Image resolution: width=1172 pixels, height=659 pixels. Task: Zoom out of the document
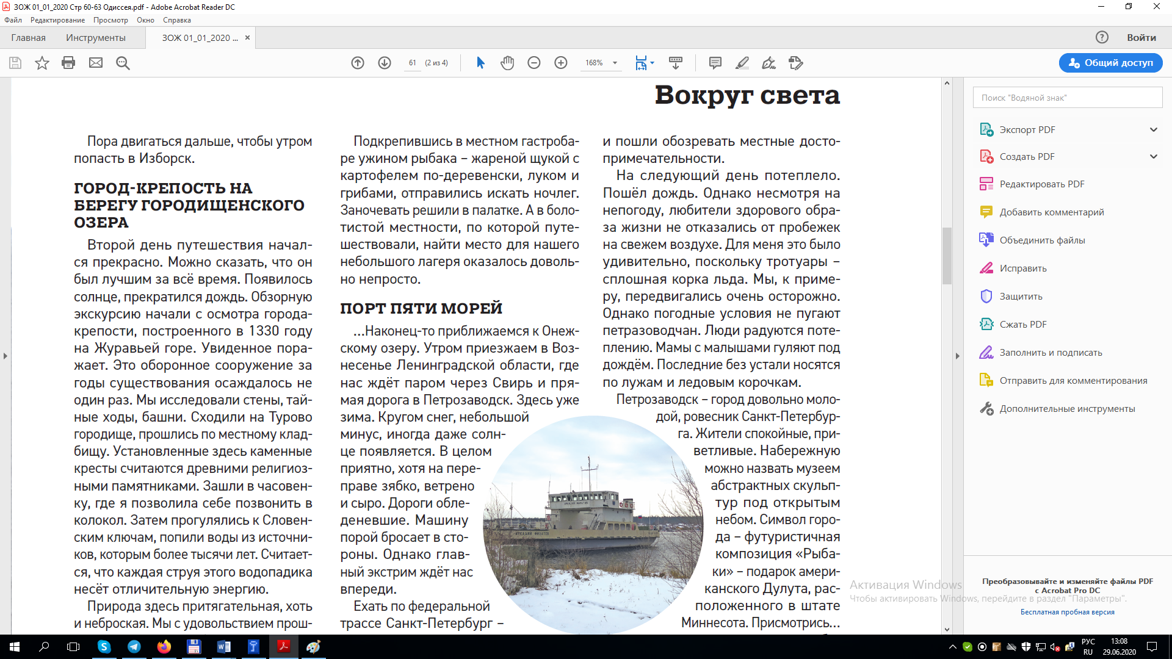(x=534, y=62)
